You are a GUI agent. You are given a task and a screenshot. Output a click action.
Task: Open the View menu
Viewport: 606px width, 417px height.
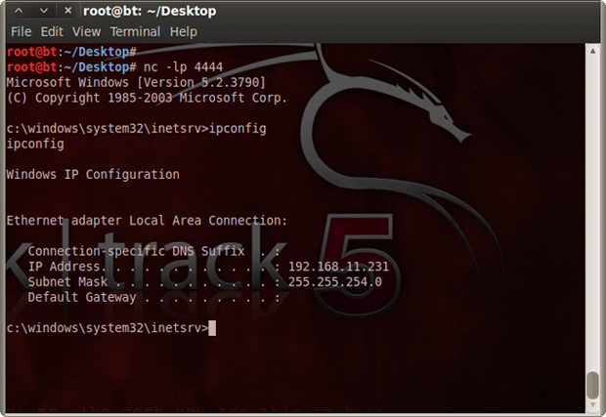[x=87, y=31]
